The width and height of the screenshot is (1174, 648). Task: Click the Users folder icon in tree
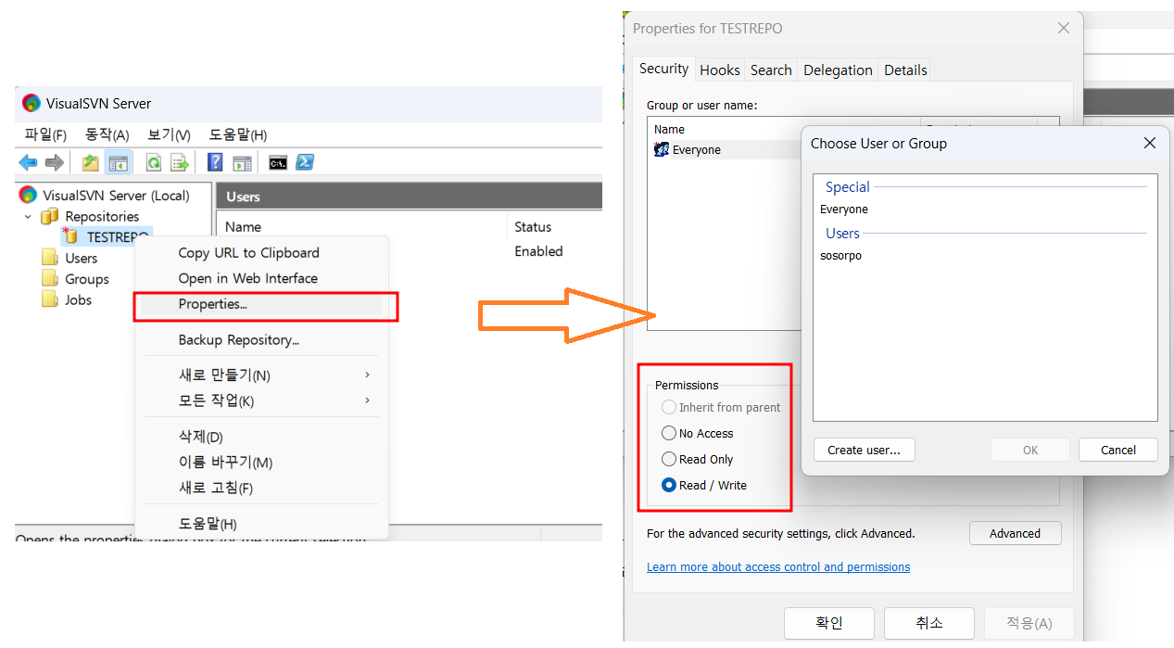click(x=50, y=258)
